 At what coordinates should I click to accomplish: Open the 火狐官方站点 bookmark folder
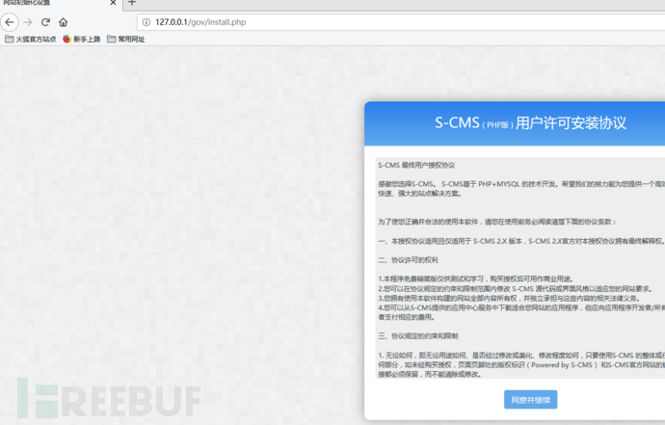click(x=31, y=39)
